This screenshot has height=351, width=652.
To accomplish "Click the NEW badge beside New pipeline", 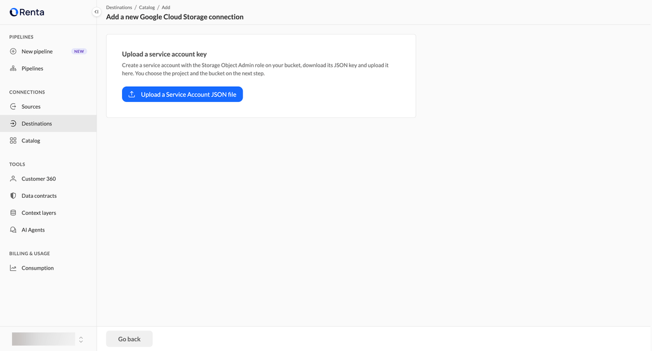I will 79,51.
